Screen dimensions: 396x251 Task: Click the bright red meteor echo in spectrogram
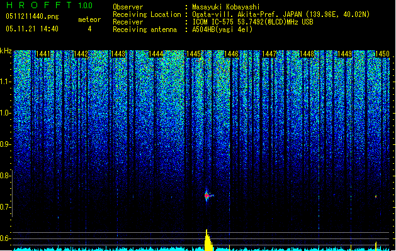(208, 195)
